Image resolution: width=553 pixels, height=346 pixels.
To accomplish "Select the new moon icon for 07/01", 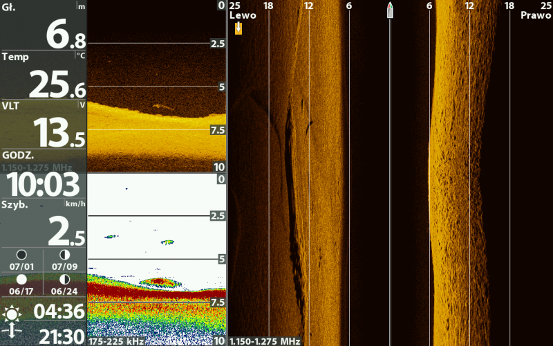I will [21, 255].
